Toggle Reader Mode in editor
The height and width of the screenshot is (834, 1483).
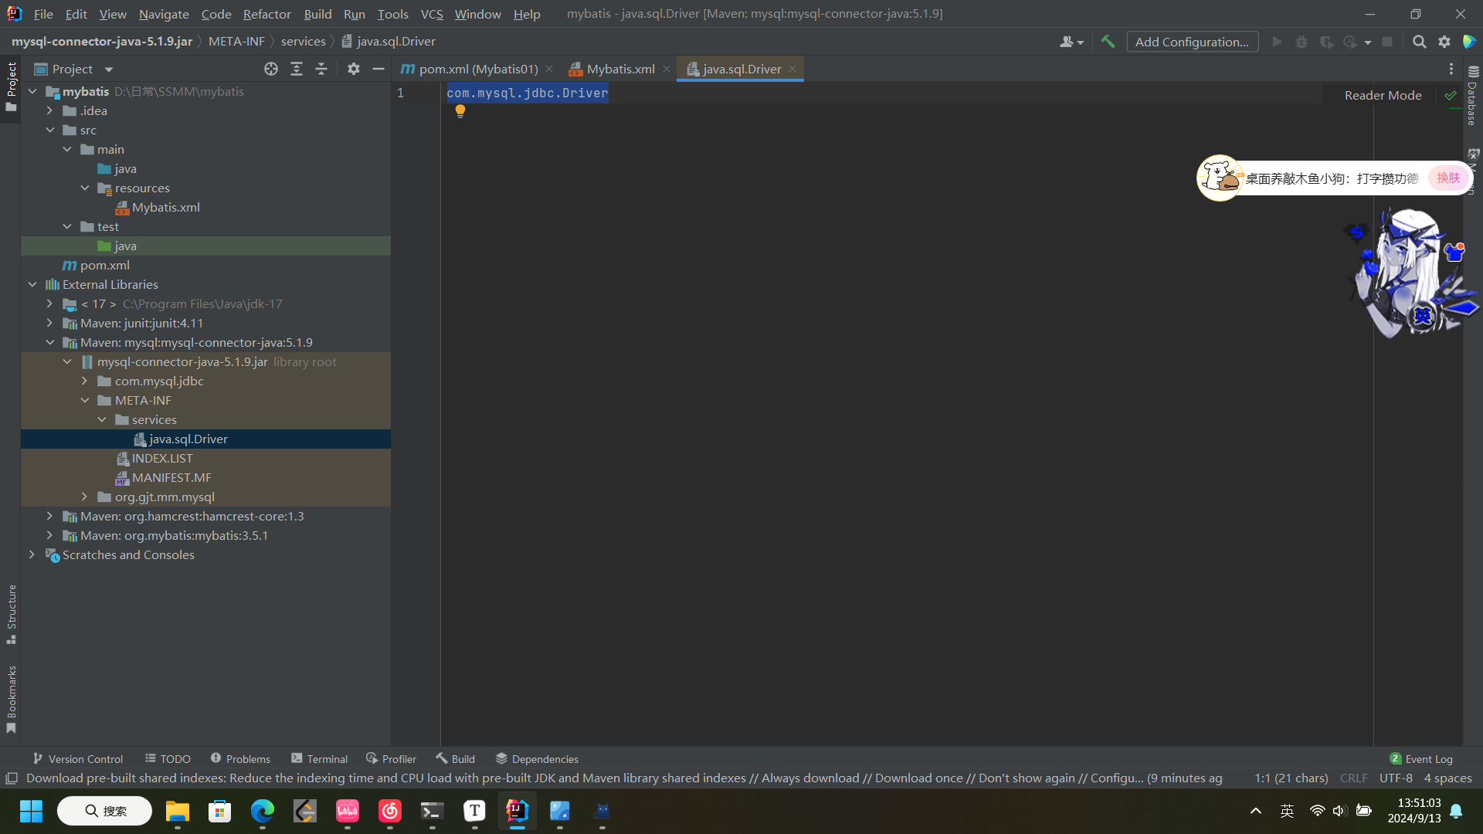pos(1383,95)
